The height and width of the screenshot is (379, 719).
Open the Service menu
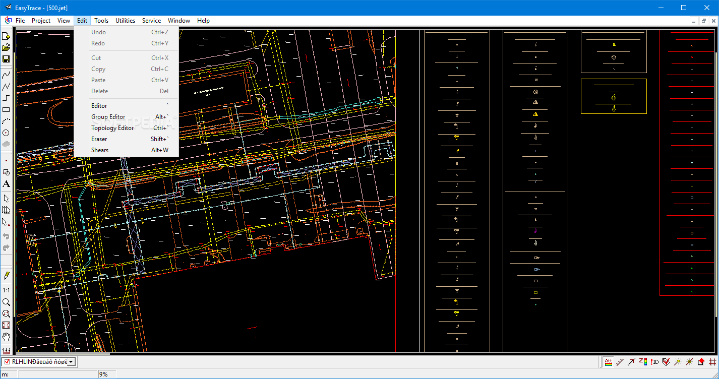pyautogui.click(x=151, y=21)
